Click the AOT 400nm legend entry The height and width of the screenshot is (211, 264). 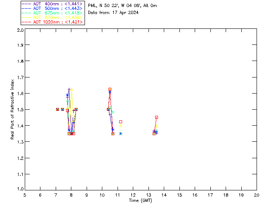pos(52,4)
